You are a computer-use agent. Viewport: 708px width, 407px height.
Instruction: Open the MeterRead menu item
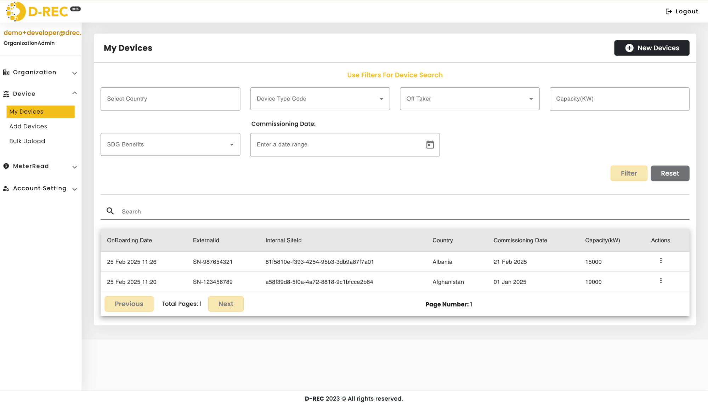pyautogui.click(x=40, y=166)
